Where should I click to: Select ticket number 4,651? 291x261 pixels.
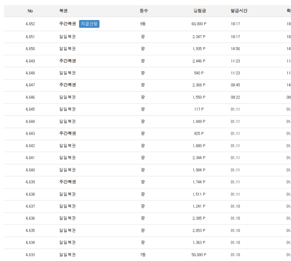pos(30,37)
